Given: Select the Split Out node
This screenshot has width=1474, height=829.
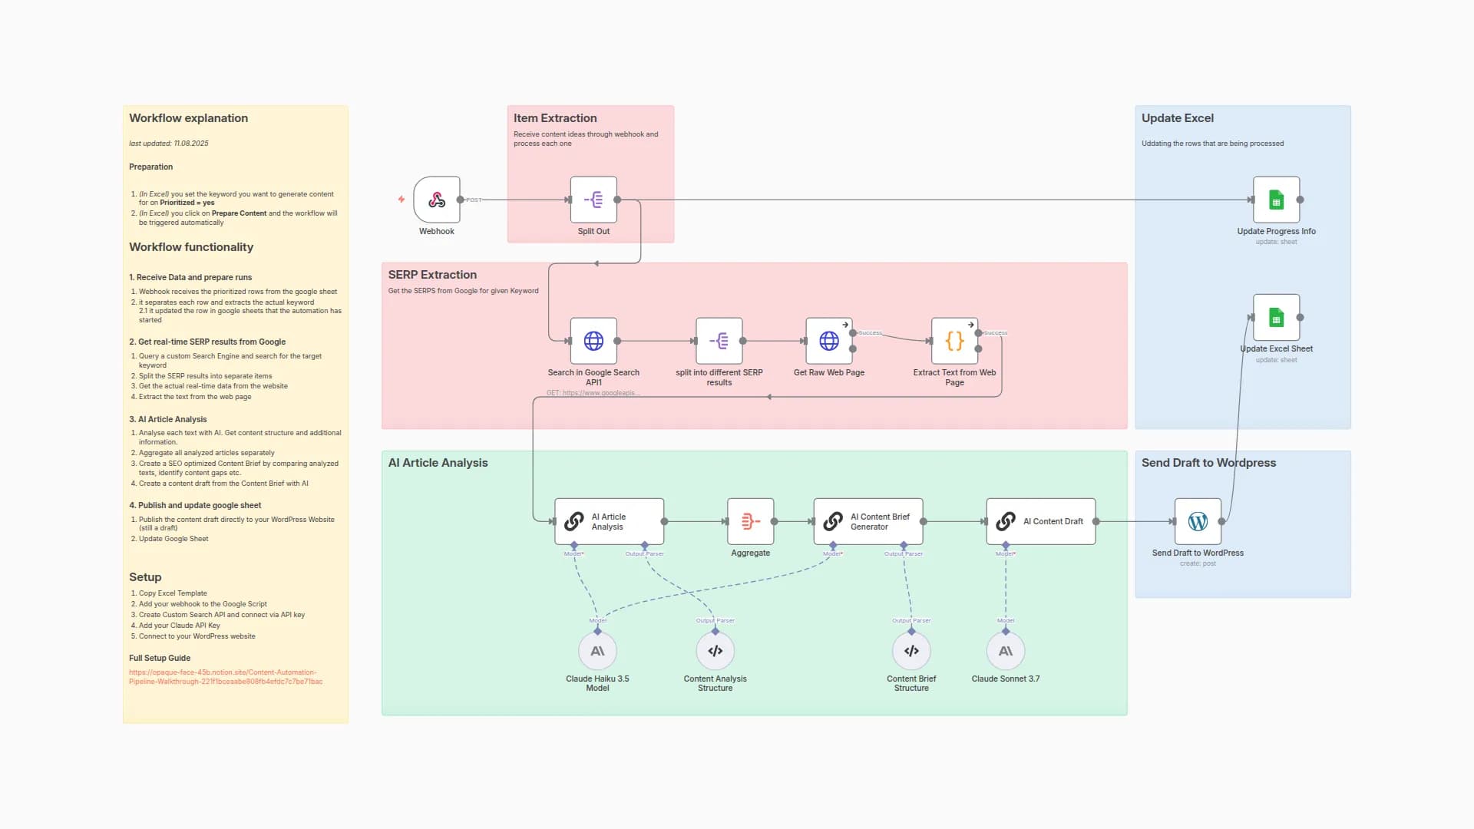Looking at the screenshot, I should point(593,201).
